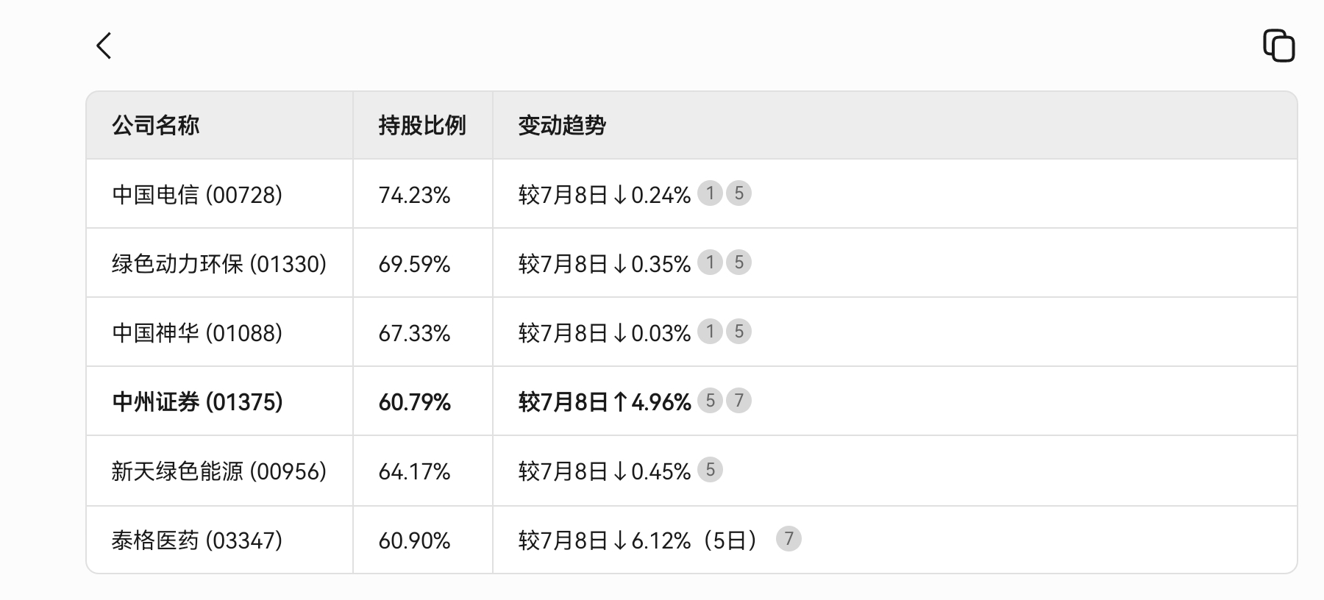The width and height of the screenshot is (1324, 600).
Task: Open citation 1 in 中国神华 row
Action: 710,332
